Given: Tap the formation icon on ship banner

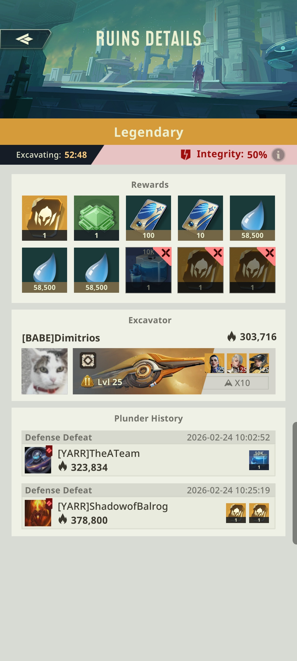Looking at the screenshot, I should [x=88, y=360].
